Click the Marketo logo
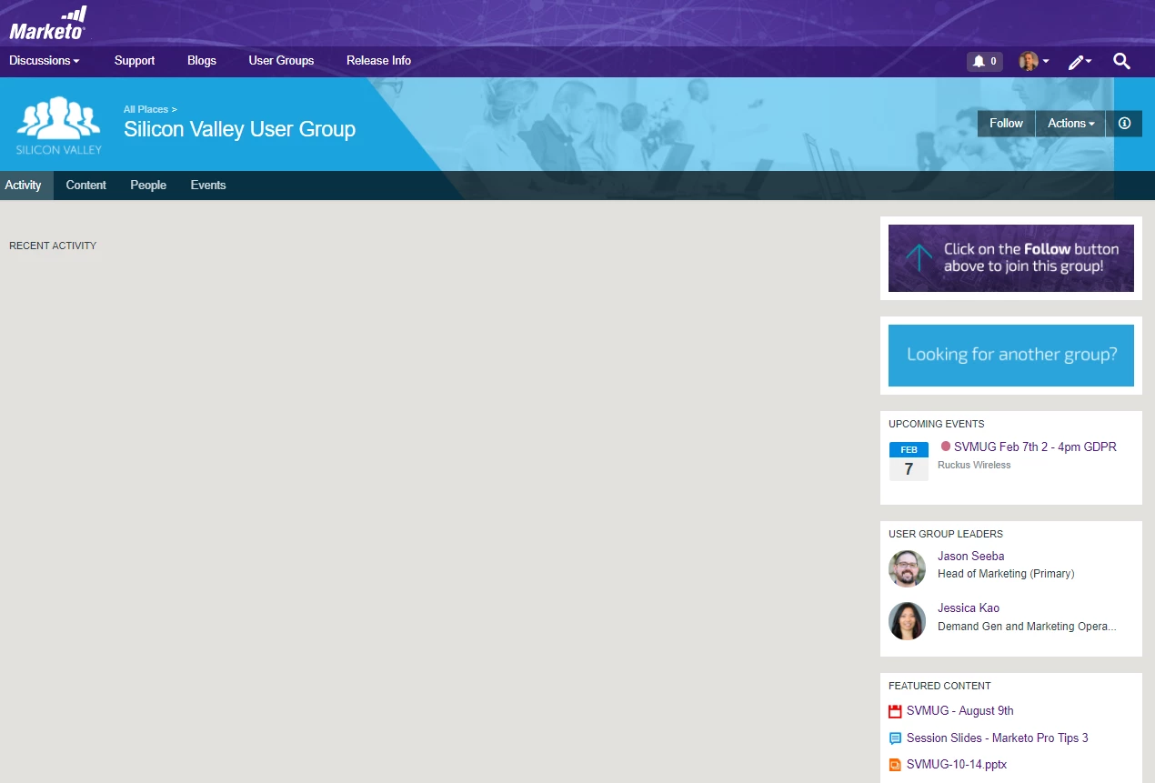Screen dimensions: 1155x783 click(48, 23)
